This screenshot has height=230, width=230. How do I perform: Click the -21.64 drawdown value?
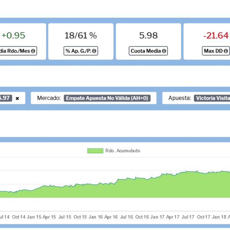point(216,36)
